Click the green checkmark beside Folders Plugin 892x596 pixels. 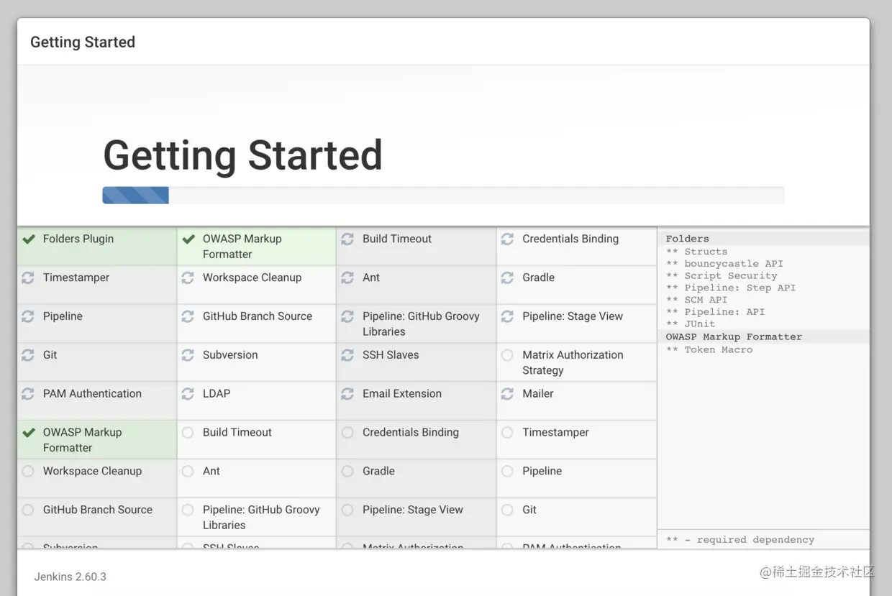pos(29,239)
